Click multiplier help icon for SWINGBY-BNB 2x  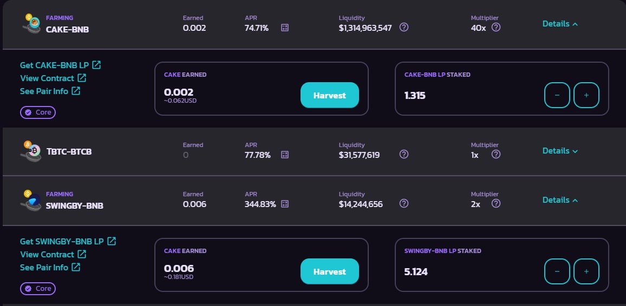coord(496,204)
